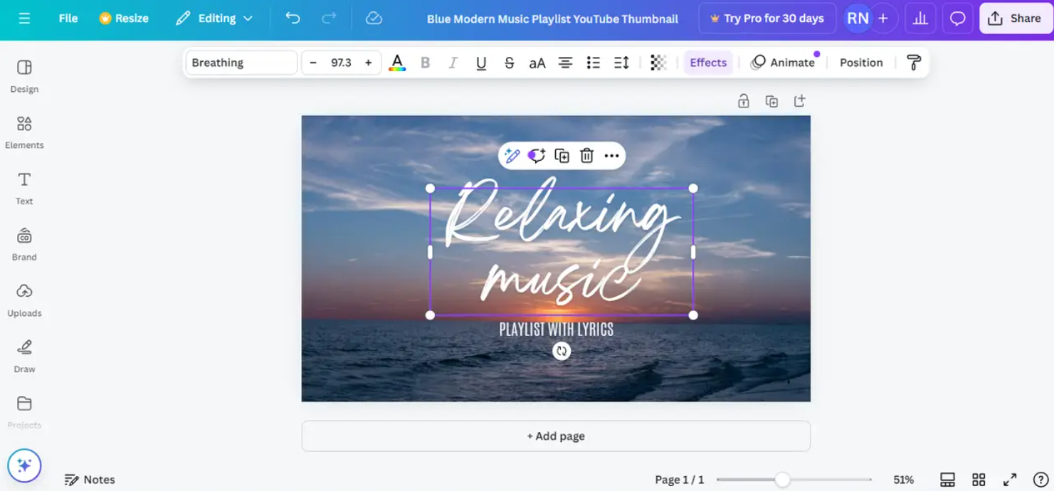The height and width of the screenshot is (491, 1054).
Task: Delete the selected text with trash icon
Action: coord(586,156)
